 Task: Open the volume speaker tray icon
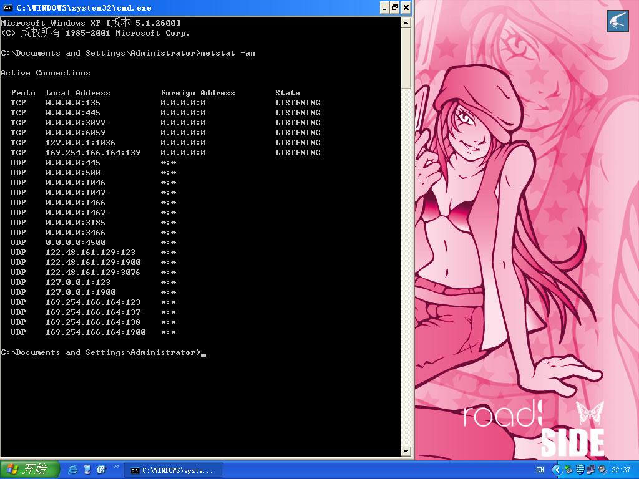603,470
